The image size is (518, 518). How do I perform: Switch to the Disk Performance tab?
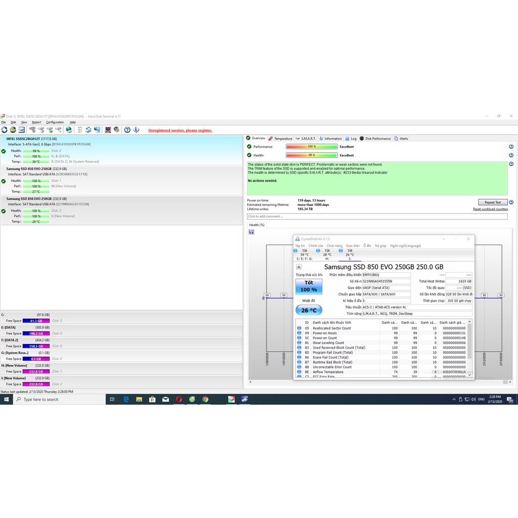(x=377, y=139)
